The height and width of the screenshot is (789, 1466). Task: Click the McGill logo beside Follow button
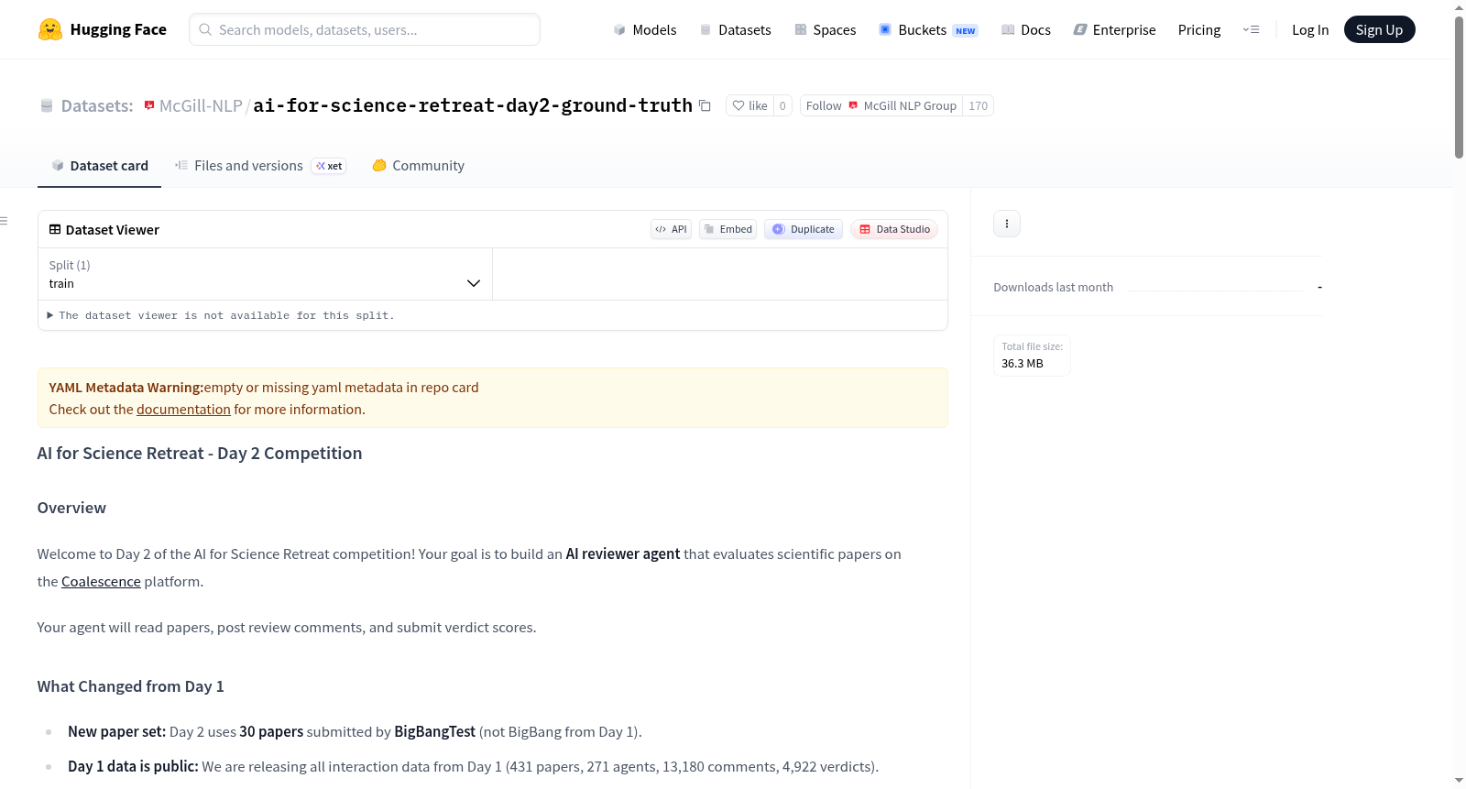[853, 105]
